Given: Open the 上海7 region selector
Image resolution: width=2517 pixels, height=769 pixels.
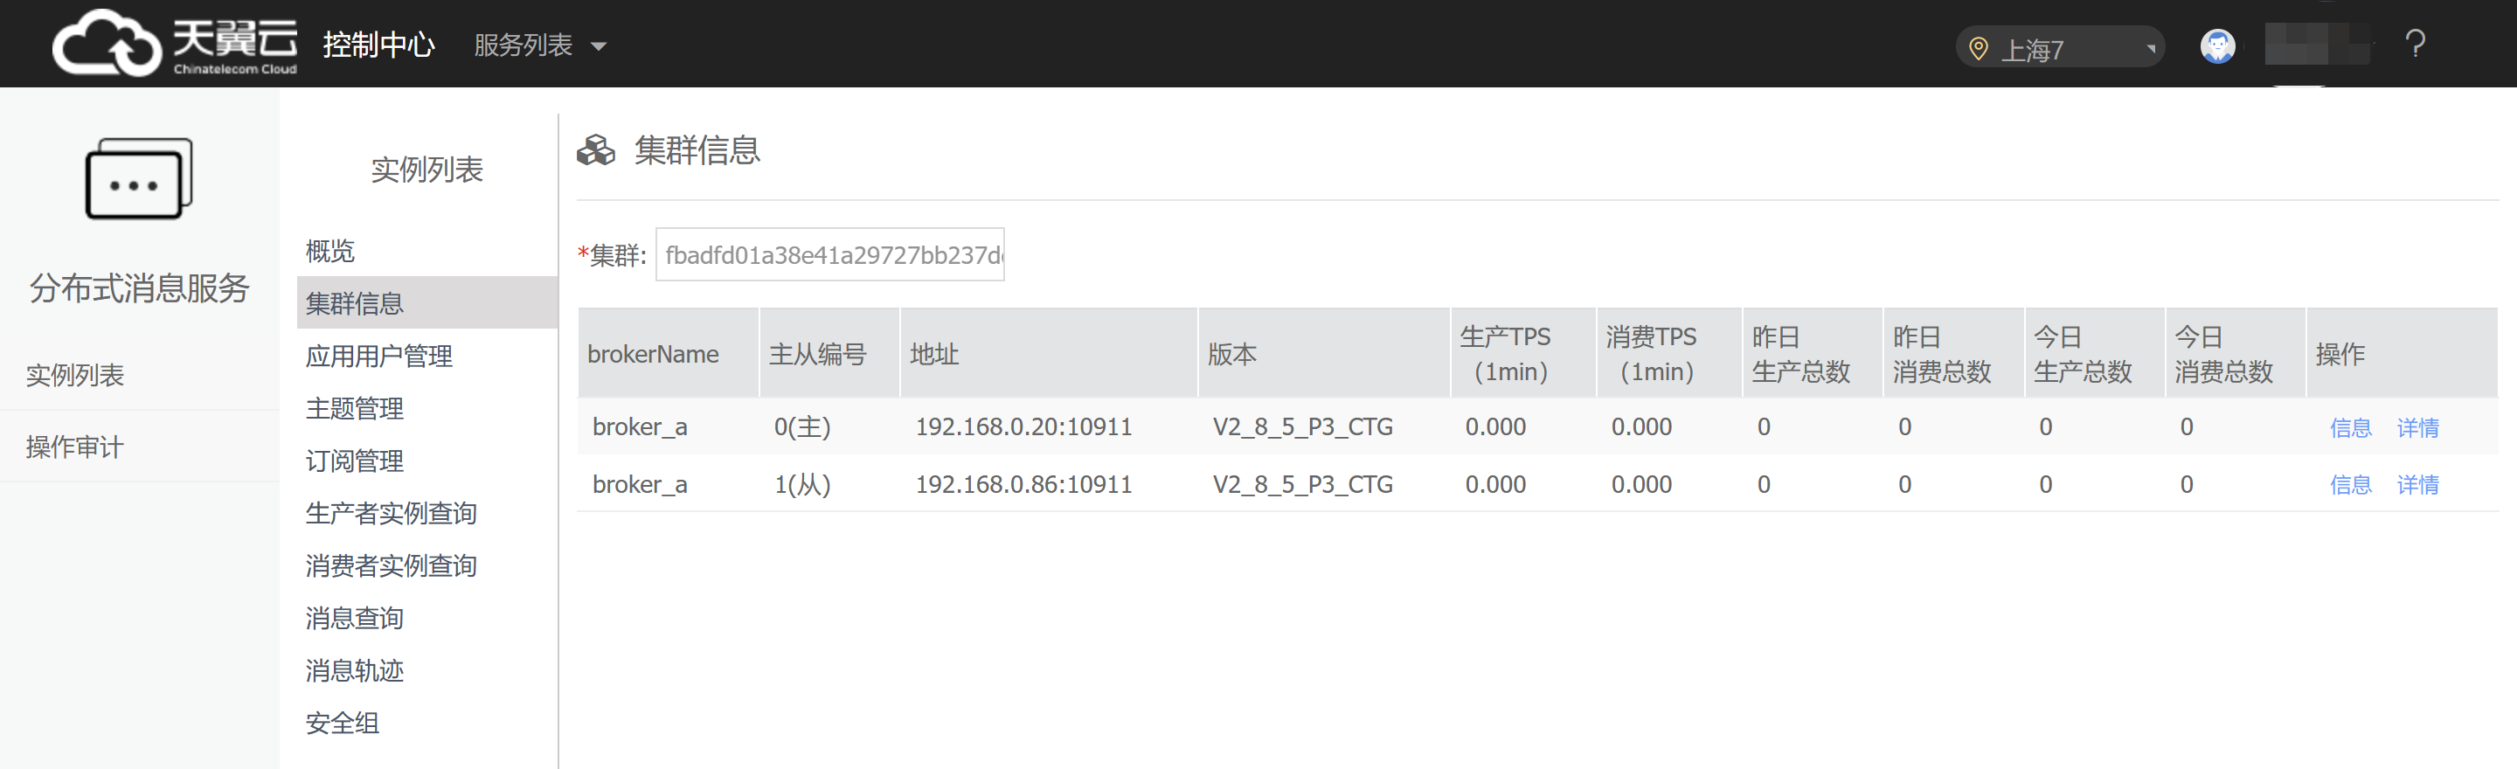Looking at the screenshot, I should click(2060, 49).
